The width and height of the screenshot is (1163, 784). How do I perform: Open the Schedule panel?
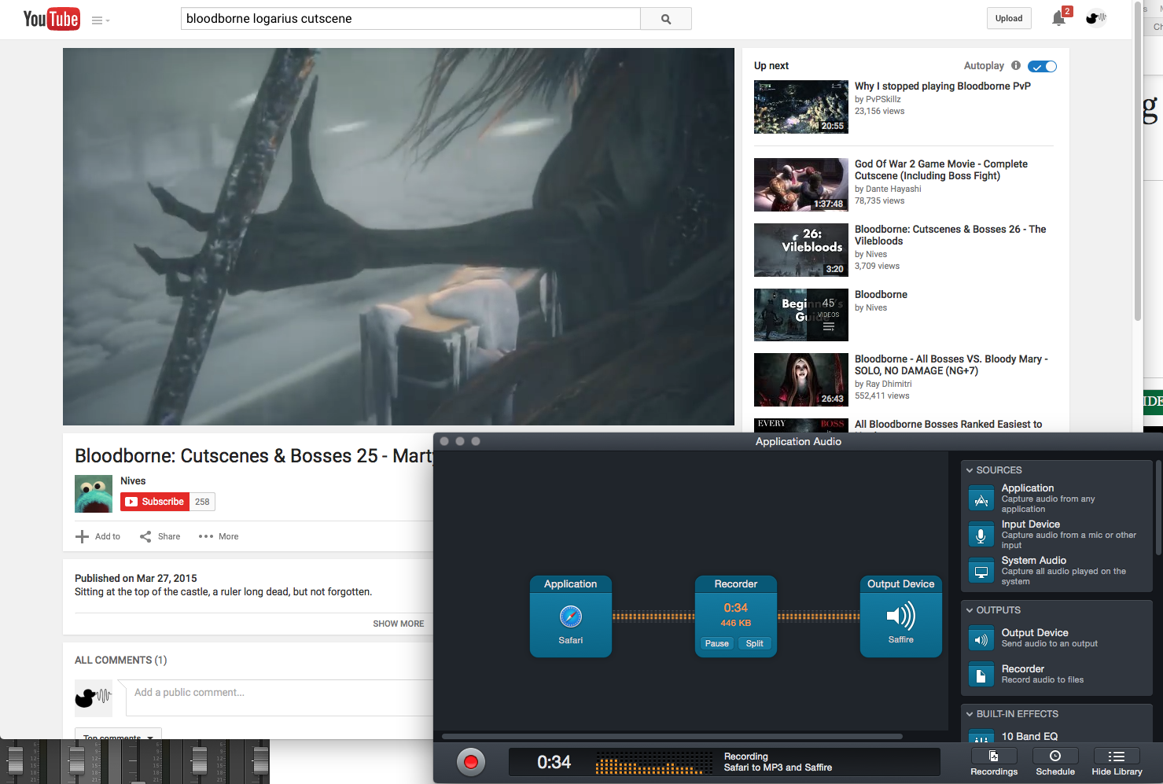click(x=1055, y=762)
